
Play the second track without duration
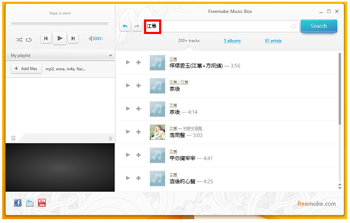128,85
